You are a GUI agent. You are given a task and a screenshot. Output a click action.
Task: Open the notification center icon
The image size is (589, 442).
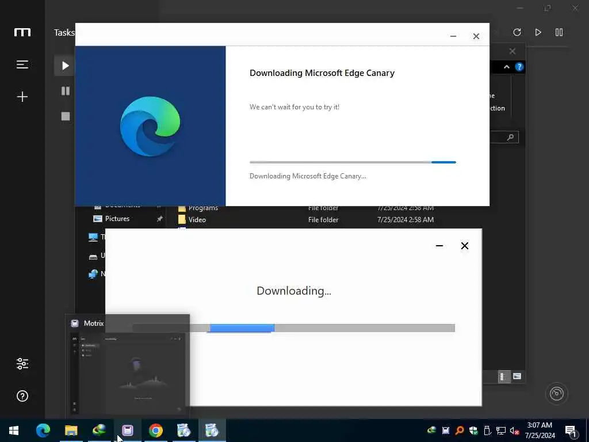571,432
